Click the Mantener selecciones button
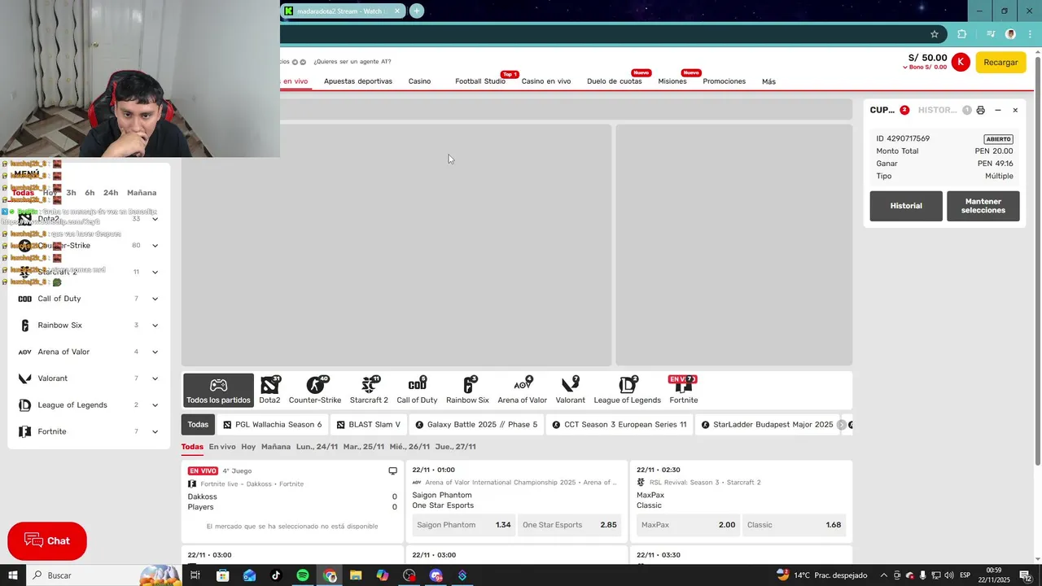Screen dimensions: 1042x586 click(x=983, y=206)
